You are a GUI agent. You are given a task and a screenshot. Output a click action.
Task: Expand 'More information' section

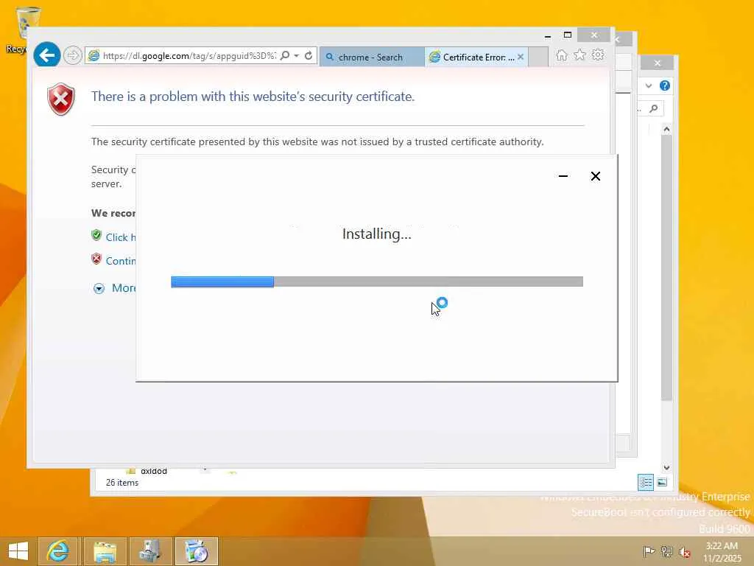click(x=114, y=288)
